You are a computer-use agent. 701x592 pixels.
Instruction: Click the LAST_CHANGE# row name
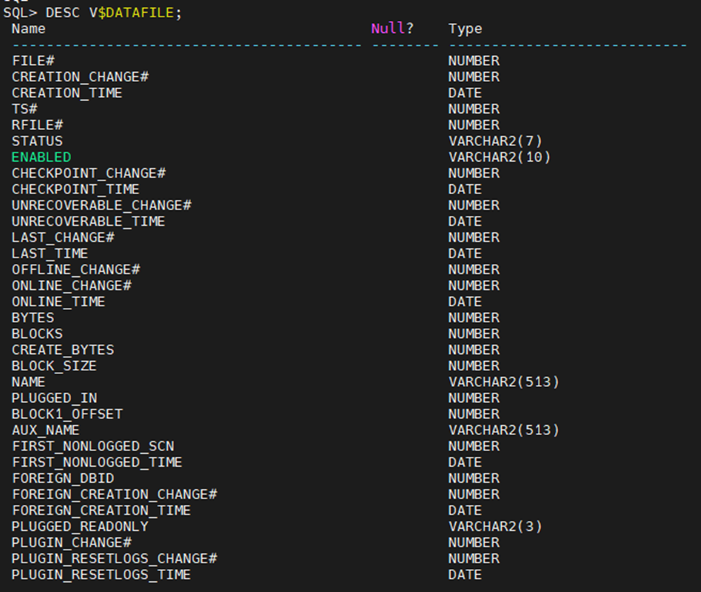tap(63, 238)
